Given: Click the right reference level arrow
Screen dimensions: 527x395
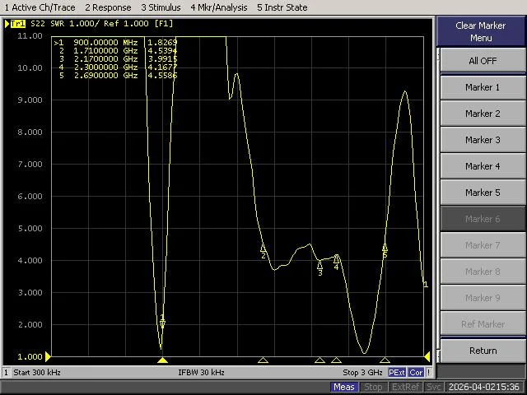Looking at the screenshot, I should pos(427,356).
